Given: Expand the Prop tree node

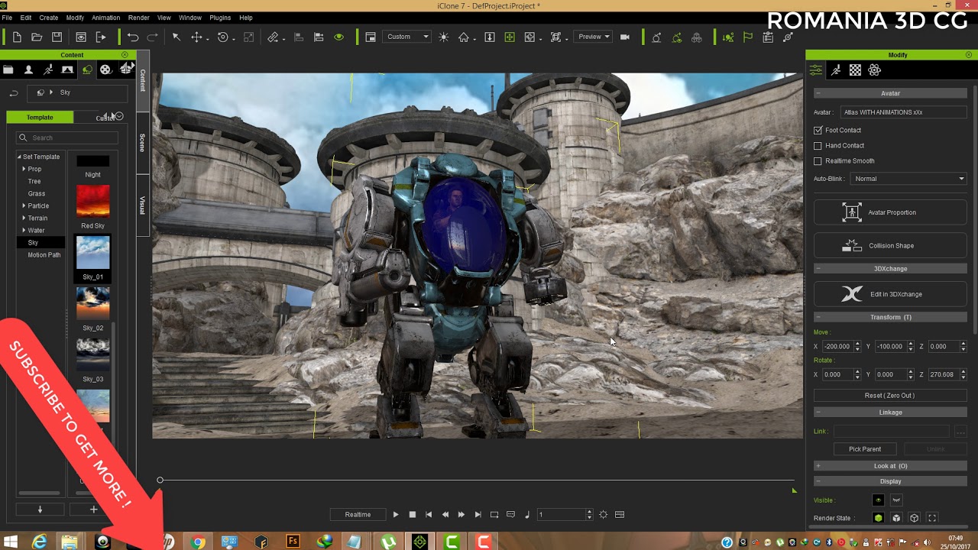Looking at the screenshot, I should coord(24,169).
